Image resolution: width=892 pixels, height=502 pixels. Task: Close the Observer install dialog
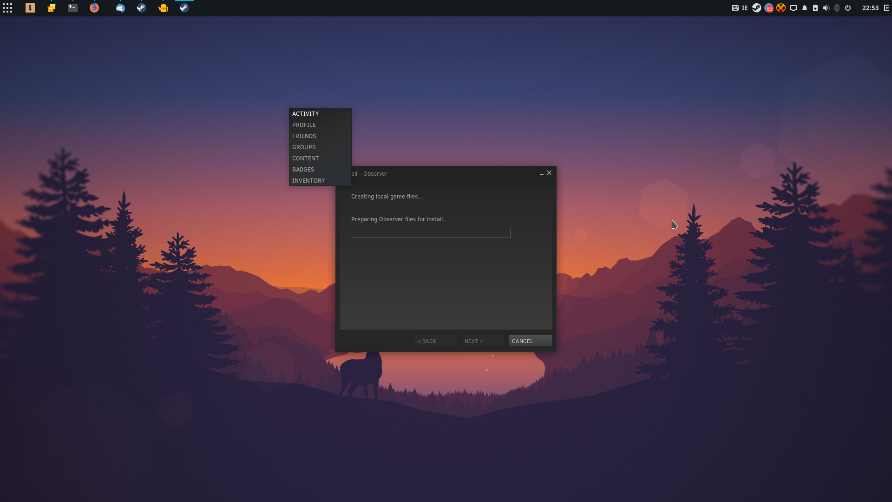[x=549, y=173]
